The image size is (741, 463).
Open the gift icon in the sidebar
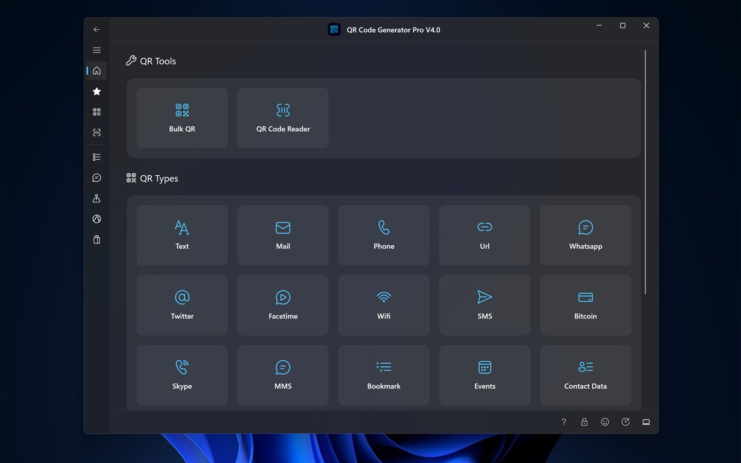[x=96, y=239]
